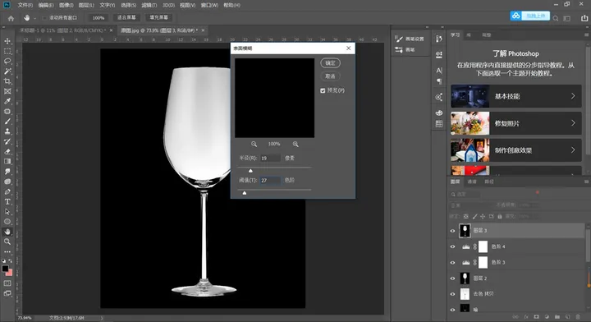Open the 窗口 menu
Viewport: 591px width, 322px height.
[209, 5]
